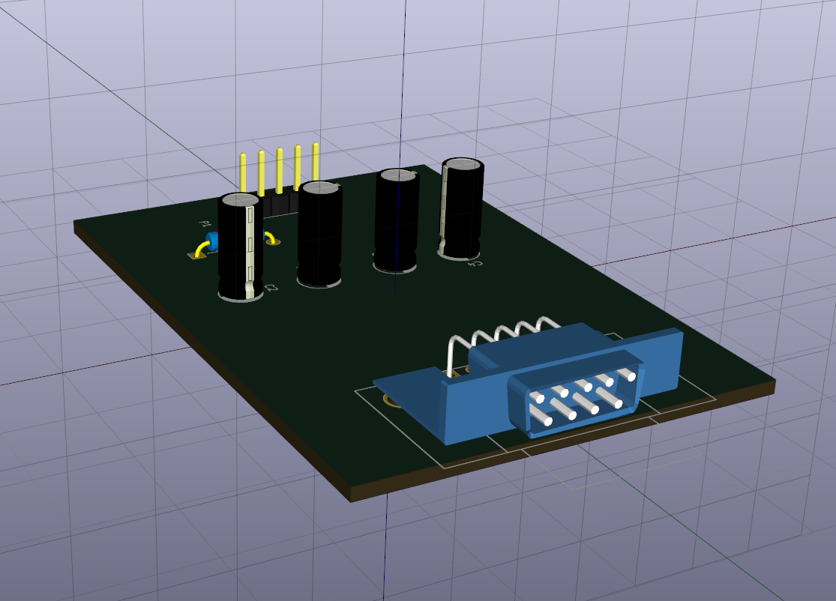The image size is (836, 601).
Task: Click the C4 silkscreen marking on the board
Action: pyautogui.click(x=475, y=264)
